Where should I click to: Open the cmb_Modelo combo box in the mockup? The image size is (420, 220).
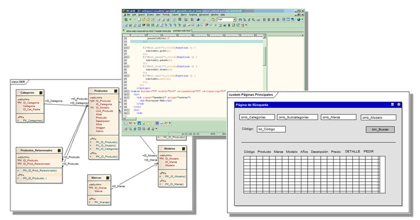(x=378, y=117)
